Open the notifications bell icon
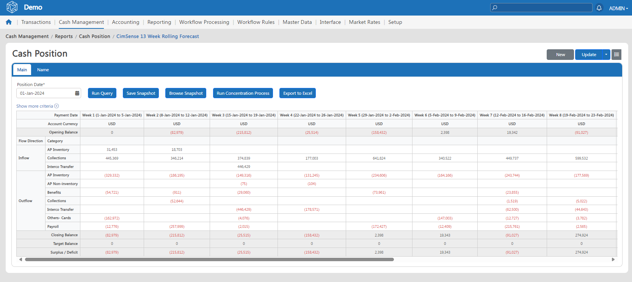 coord(599,8)
